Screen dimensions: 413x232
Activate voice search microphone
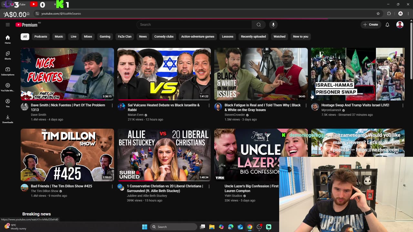click(x=273, y=24)
